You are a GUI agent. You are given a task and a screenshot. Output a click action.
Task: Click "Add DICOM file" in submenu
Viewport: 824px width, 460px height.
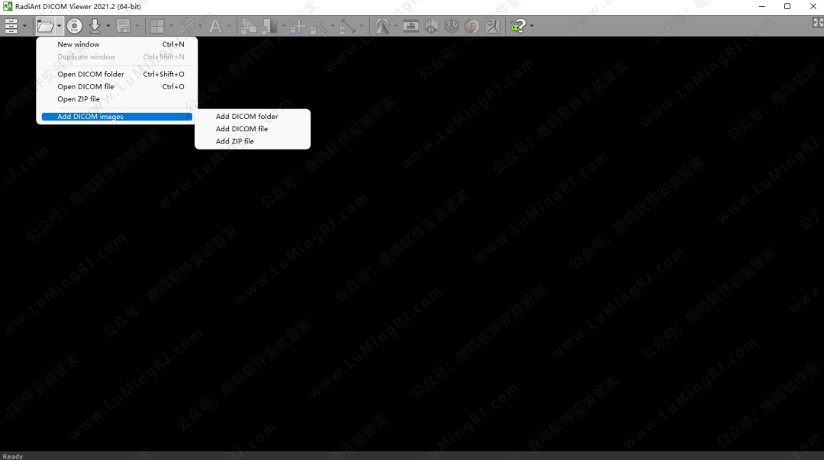click(x=242, y=129)
